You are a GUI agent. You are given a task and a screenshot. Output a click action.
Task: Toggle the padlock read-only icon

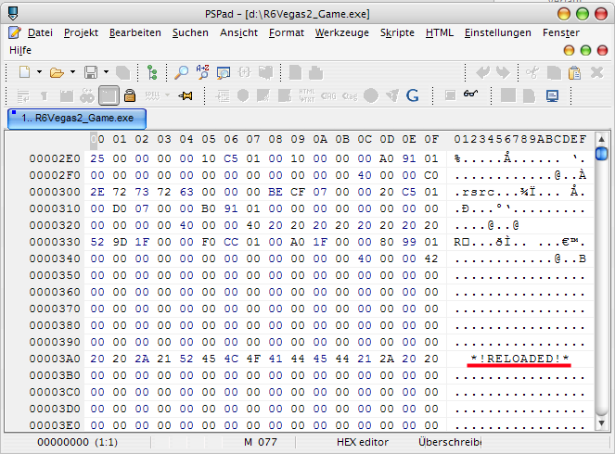point(130,95)
